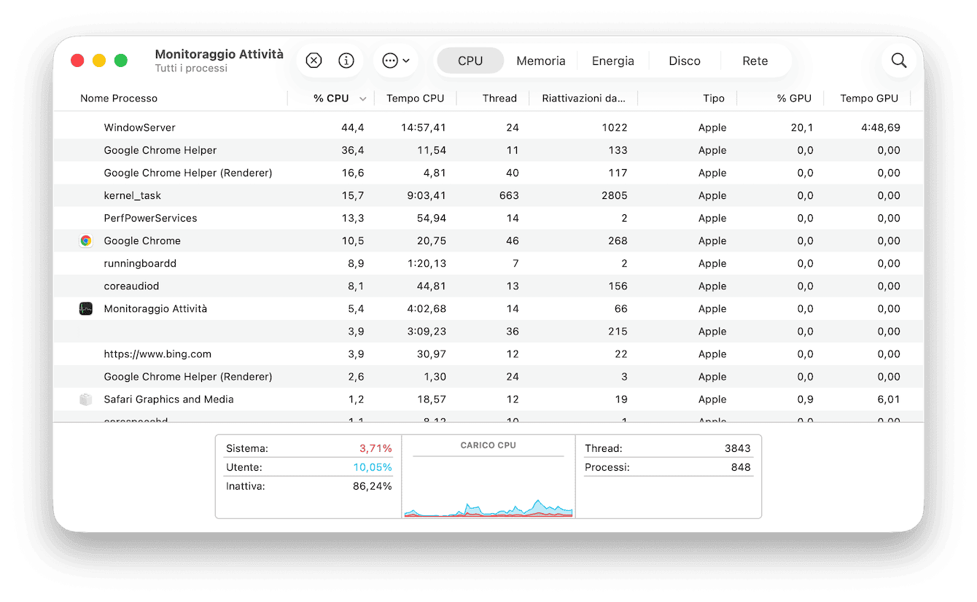Click the Utente percentage 10,05%
977x602 pixels.
(x=373, y=467)
